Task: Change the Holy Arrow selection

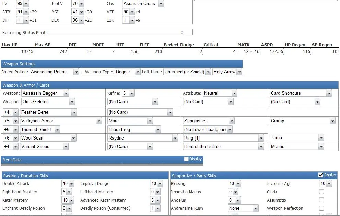Action: tap(227, 72)
